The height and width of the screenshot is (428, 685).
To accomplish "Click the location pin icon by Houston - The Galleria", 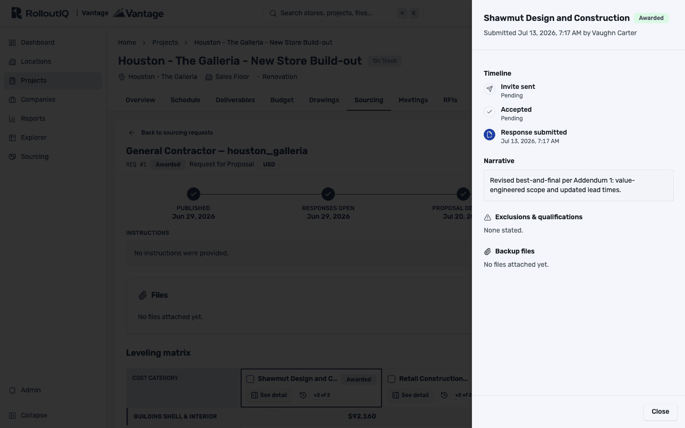I will [122, 77].
